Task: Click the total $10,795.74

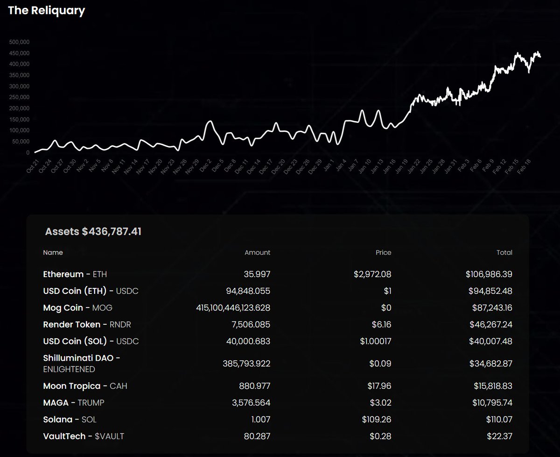Action: [x=491, y=403]
